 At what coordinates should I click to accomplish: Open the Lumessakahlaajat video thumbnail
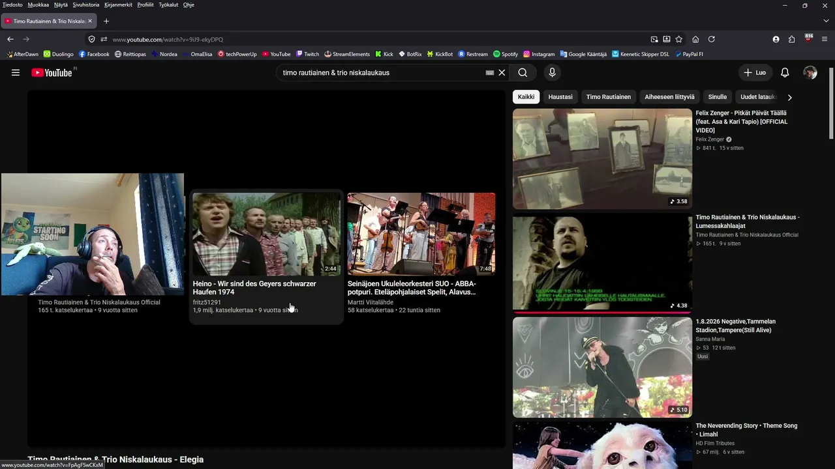click(602, 263)
